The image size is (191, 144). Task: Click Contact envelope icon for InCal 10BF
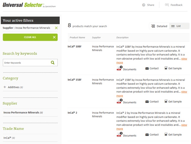pos(147,68)
